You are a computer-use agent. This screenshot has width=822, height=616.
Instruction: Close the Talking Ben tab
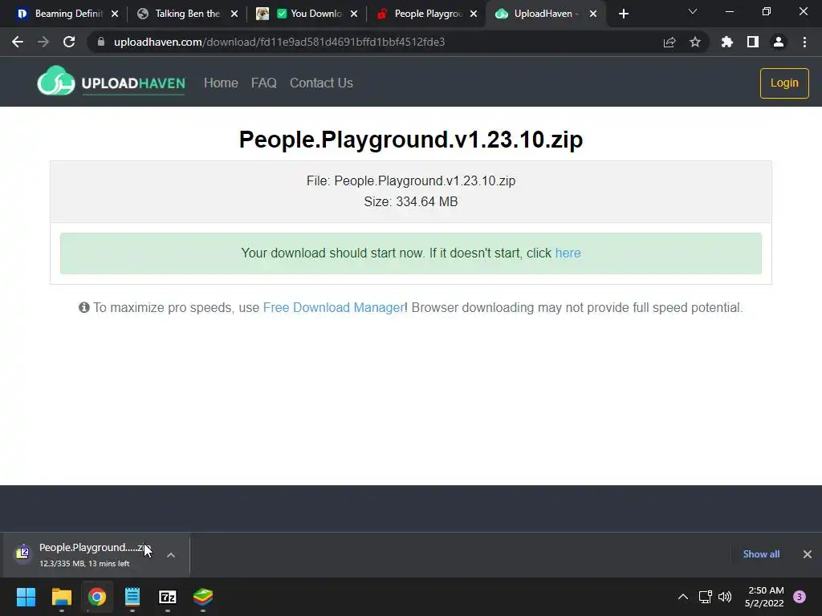tap(234, 14)
